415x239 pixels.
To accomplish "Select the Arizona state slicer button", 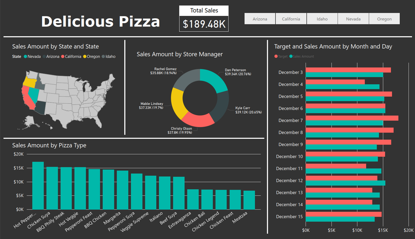I will 260,19.
